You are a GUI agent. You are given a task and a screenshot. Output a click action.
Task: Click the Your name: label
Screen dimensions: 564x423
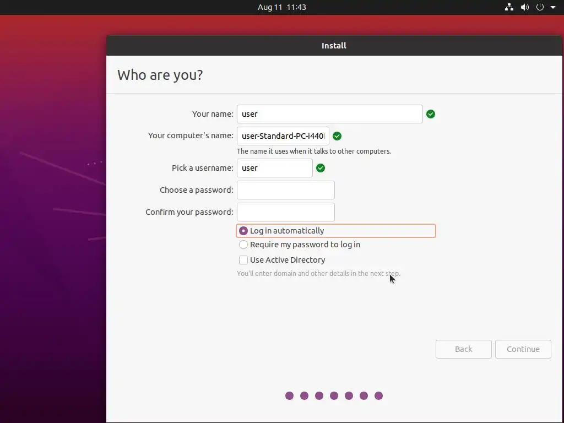pos(213,114)
